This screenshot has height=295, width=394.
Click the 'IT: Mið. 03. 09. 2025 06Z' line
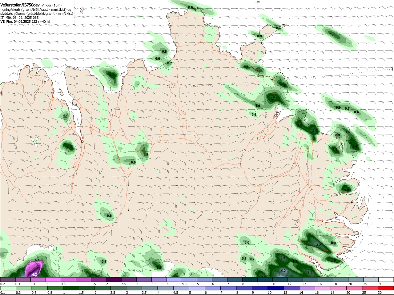pyautogui.click(x=19, y=18)
